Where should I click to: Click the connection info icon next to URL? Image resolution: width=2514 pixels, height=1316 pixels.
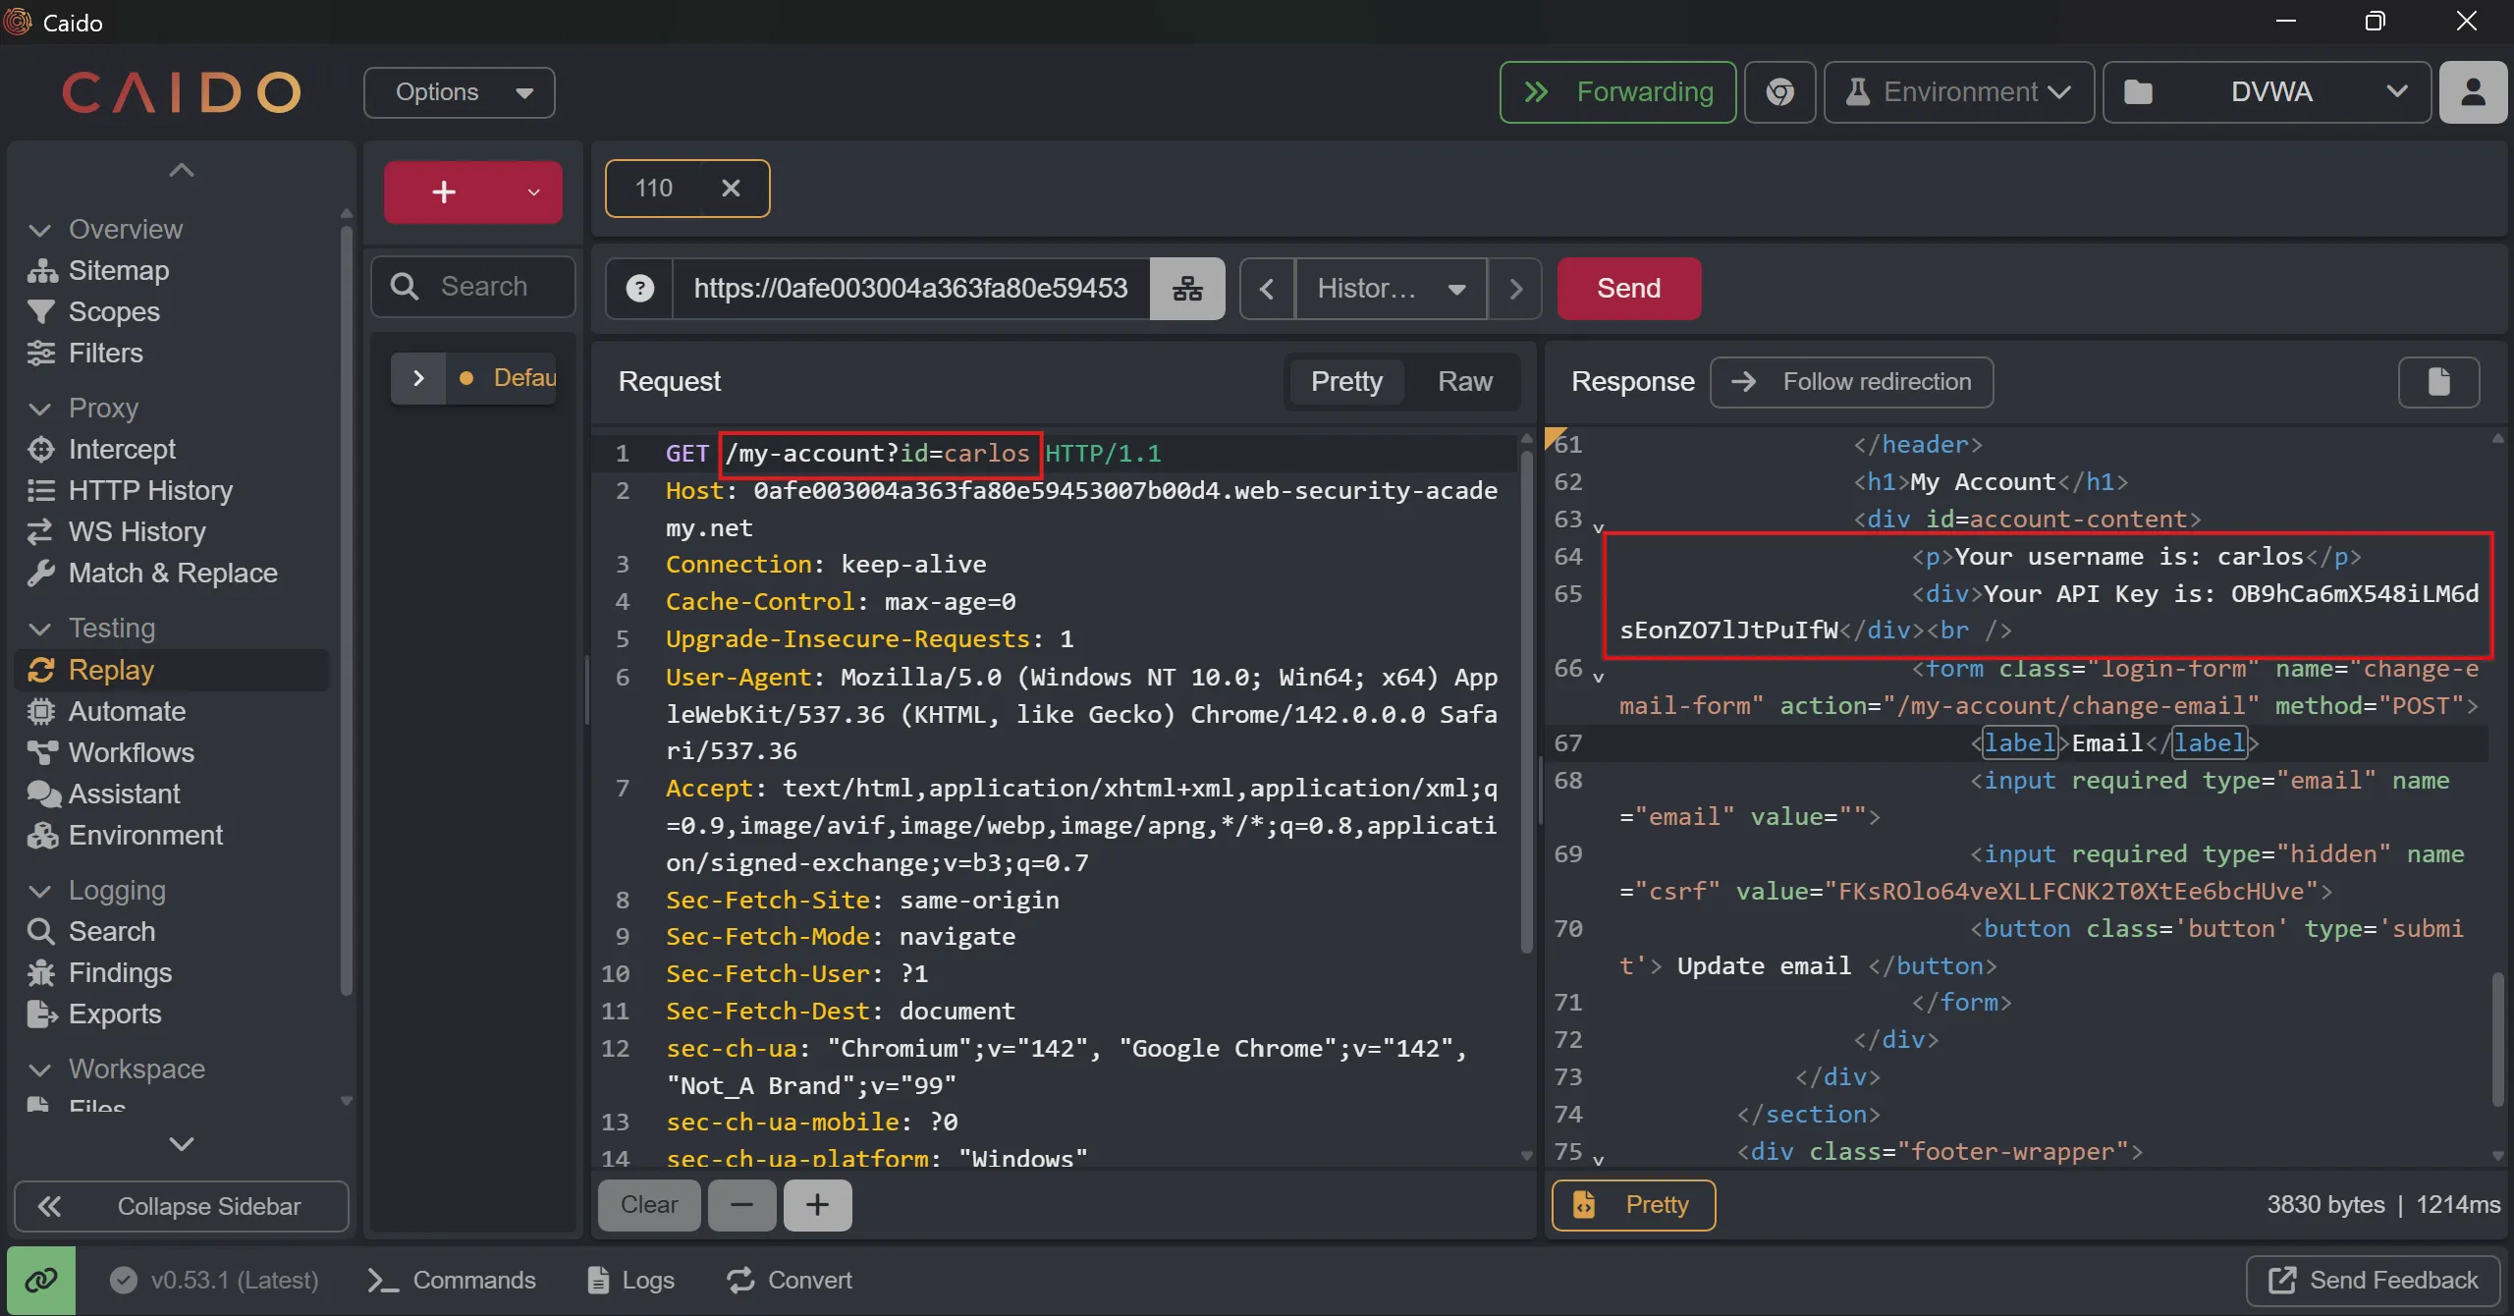pyautogui.click(x=1187, y=289)
